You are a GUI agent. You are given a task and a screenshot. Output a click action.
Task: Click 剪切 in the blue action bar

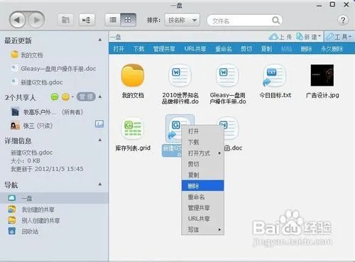pyautogui.click(x=246, y=49)
